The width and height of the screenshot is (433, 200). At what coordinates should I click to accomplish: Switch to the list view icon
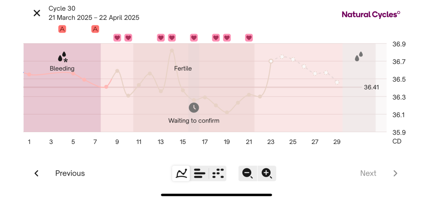(200, 173)
